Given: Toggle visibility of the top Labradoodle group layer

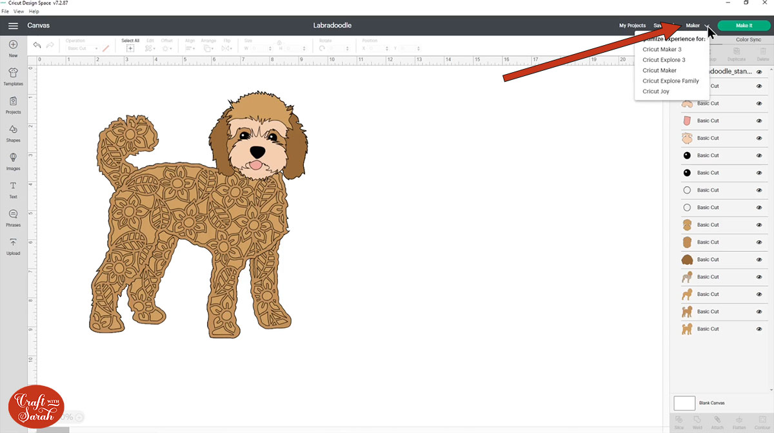Looking at the screenshot, I should click(x=759, y=72).
